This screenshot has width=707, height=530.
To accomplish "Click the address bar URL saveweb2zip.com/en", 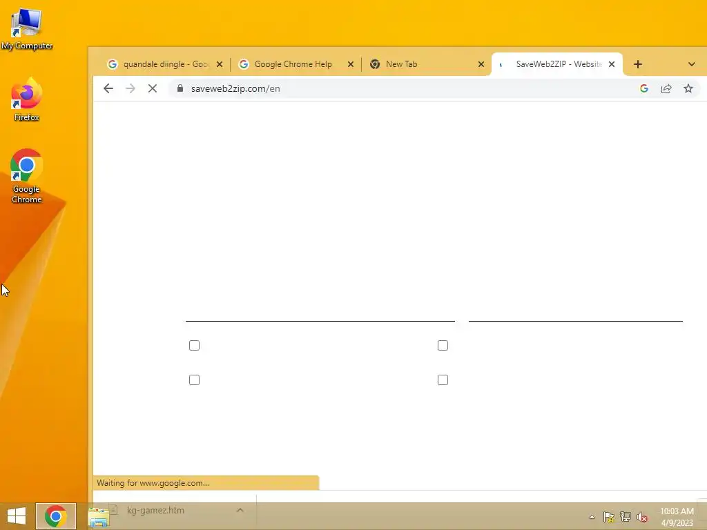I will pos(235,89).
